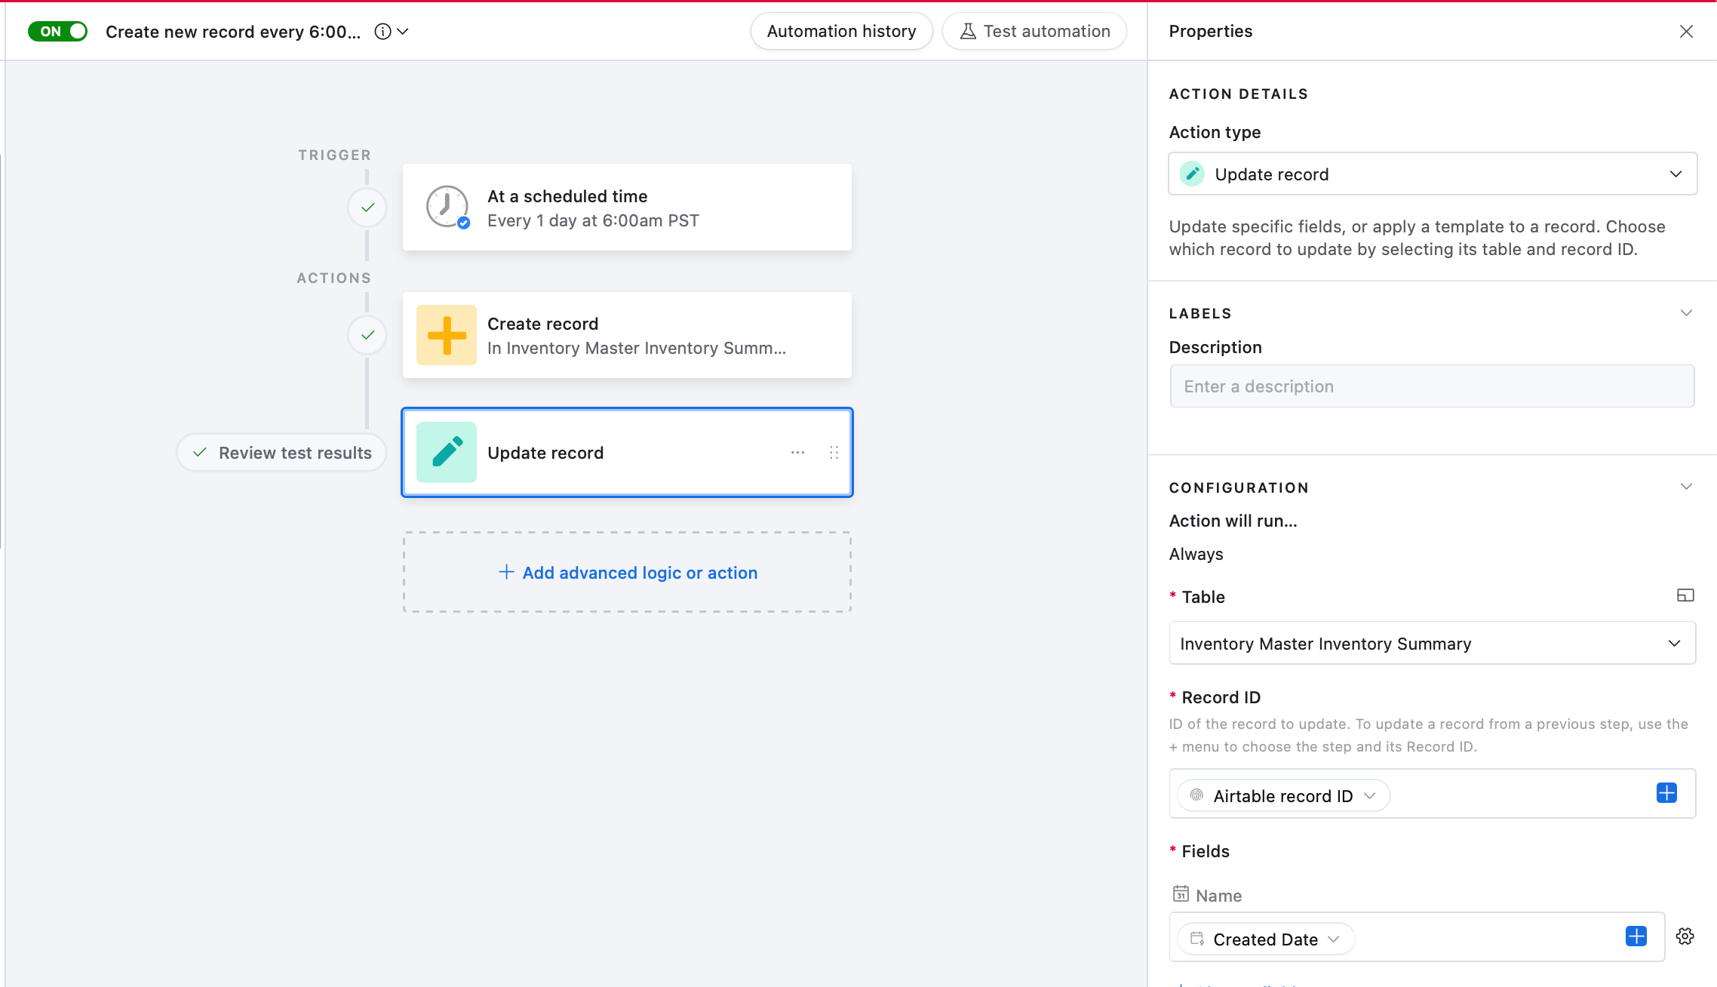The image size is (1717, 987).
Task: Click the teal pencil Update record icon
Action: tap(447, 452)
